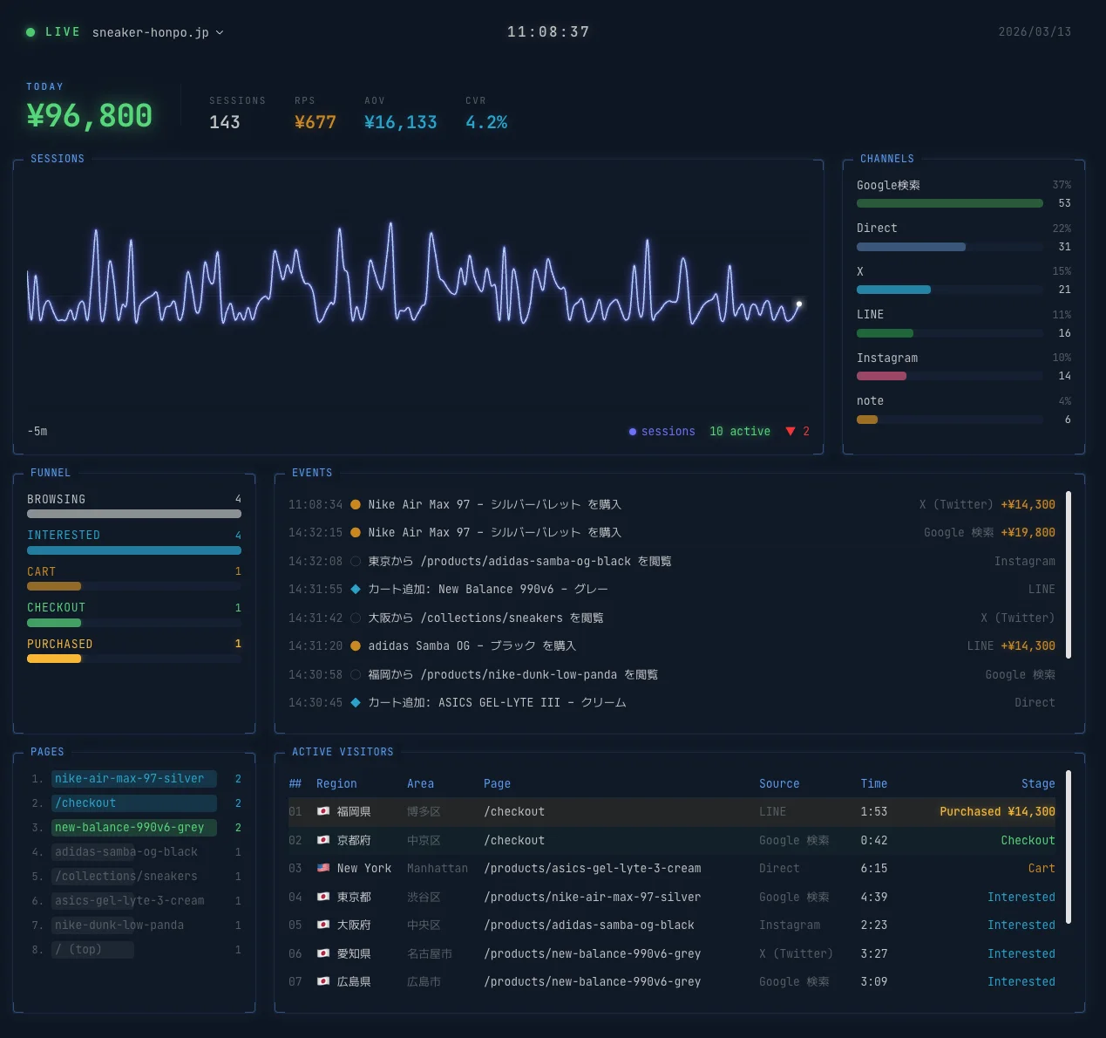Sort visitors by the Stage column header

1037,783
